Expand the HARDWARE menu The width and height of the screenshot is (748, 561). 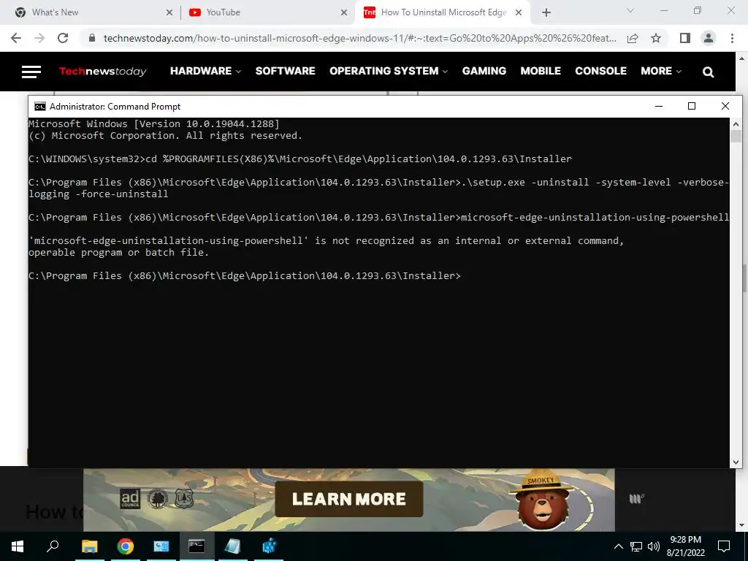(x=205, y=71)
